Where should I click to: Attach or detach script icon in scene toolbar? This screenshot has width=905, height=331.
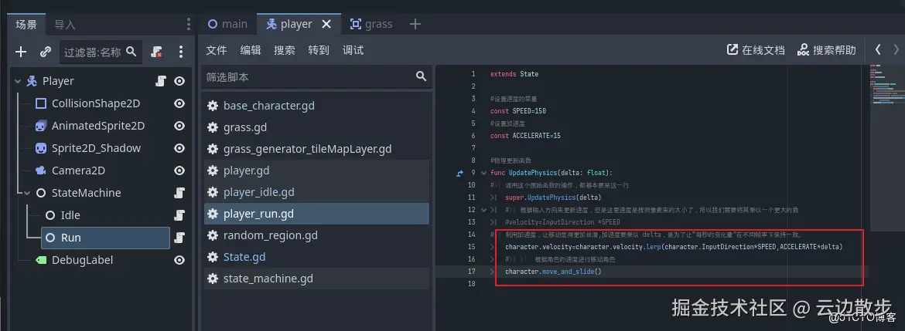tap(156, 52)
